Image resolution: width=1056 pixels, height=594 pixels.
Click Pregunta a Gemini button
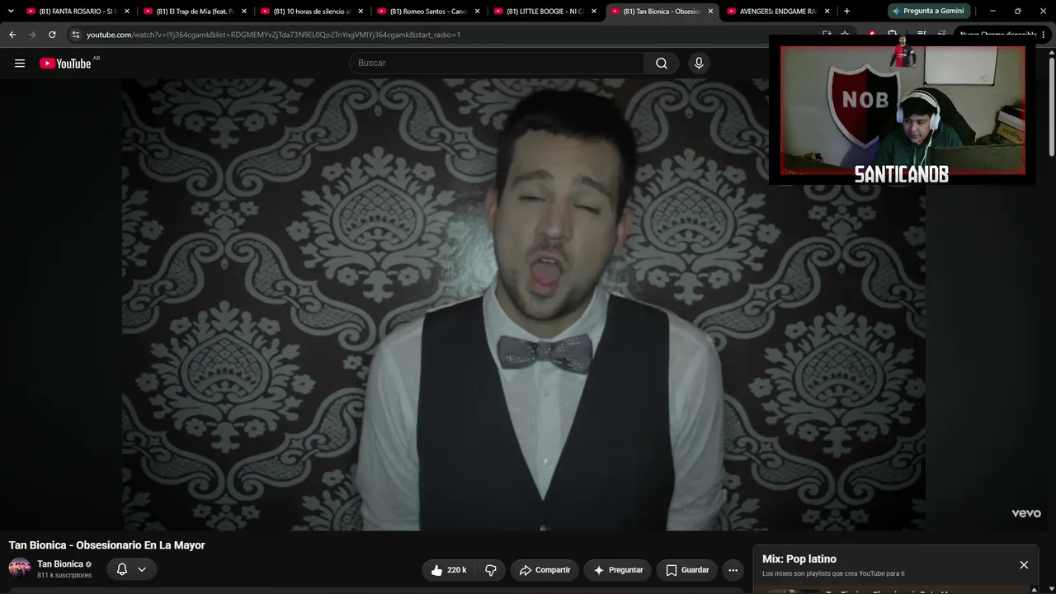[928, 12]
